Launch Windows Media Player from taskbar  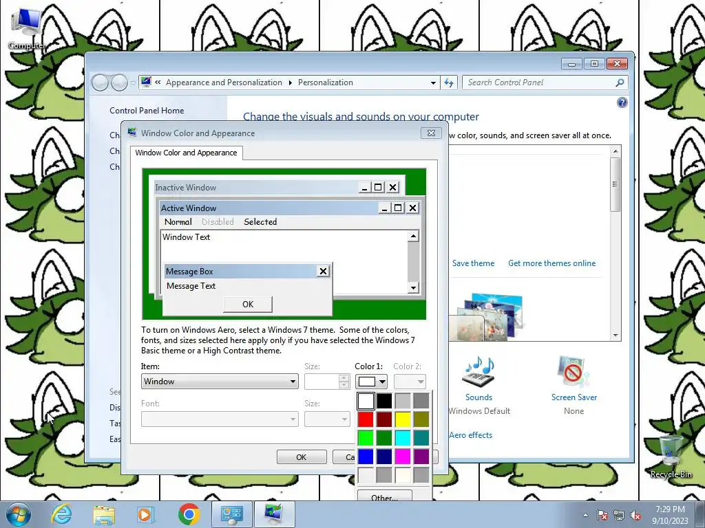[x=146, y=514]
